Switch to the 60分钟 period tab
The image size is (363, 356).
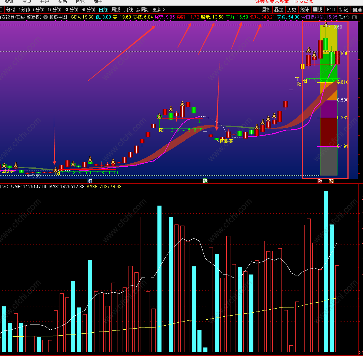[89, 10]
